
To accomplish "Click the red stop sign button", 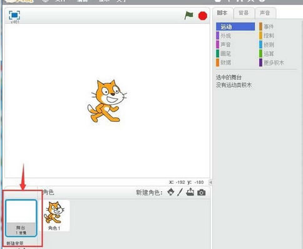I will 203,16.
